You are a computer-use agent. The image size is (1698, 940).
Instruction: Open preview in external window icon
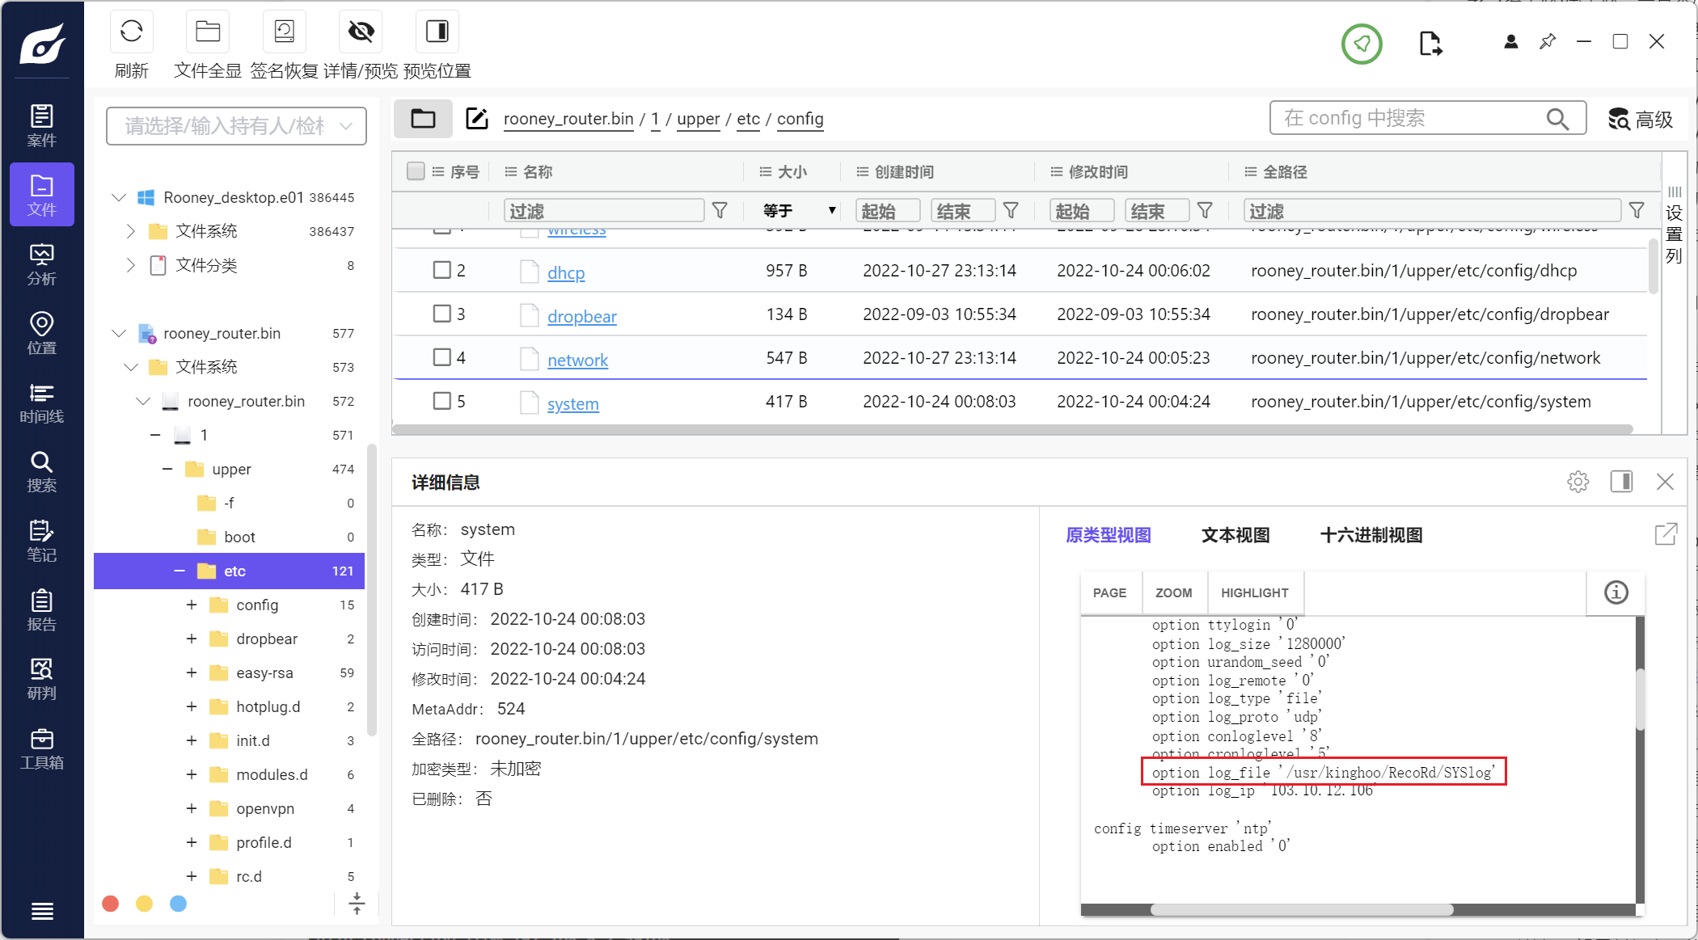pyautogui.click(x=1666, y=534)
